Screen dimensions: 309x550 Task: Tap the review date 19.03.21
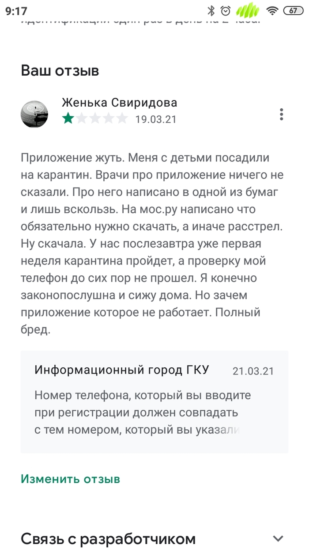coord(155,119)
